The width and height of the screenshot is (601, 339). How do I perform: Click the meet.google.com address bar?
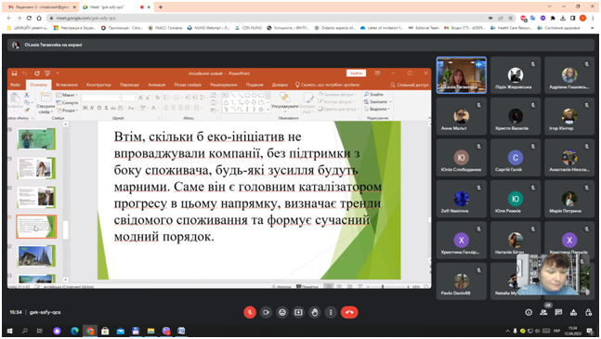click(x=268, y=18)
